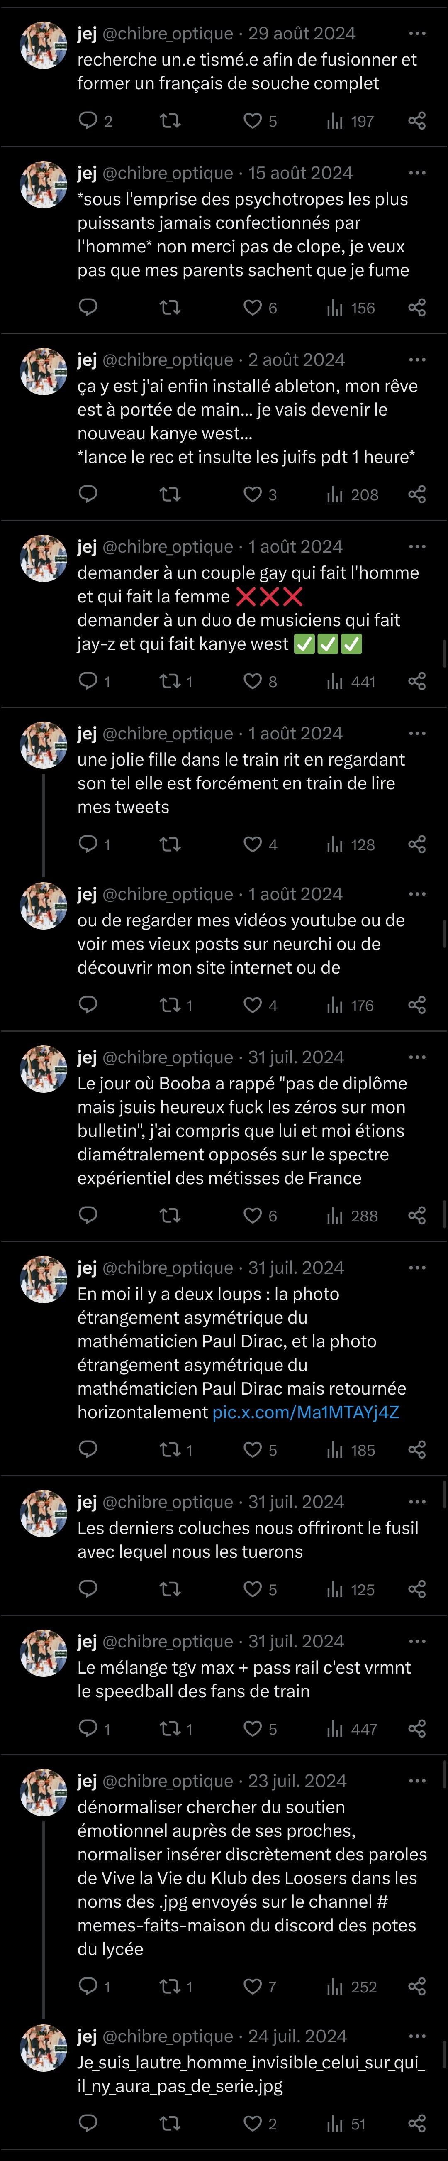Open more options on the 29 août tweet

(x=417, y=34)
